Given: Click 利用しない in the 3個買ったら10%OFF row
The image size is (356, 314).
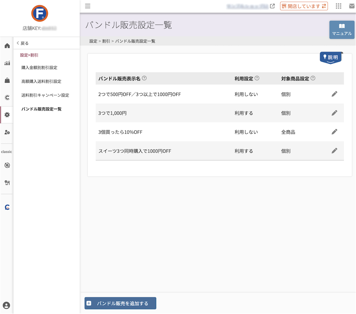Looking at the screenshot, I should pyautogui.click(x=246, y=132).
